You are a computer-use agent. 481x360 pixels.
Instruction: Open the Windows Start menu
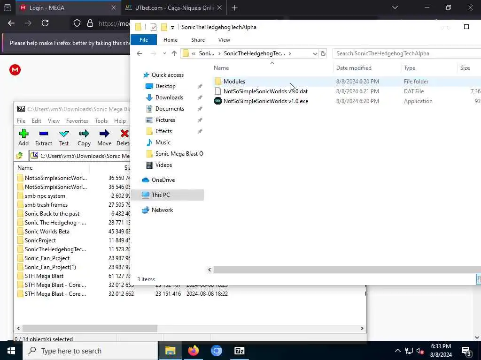point(11,351)
